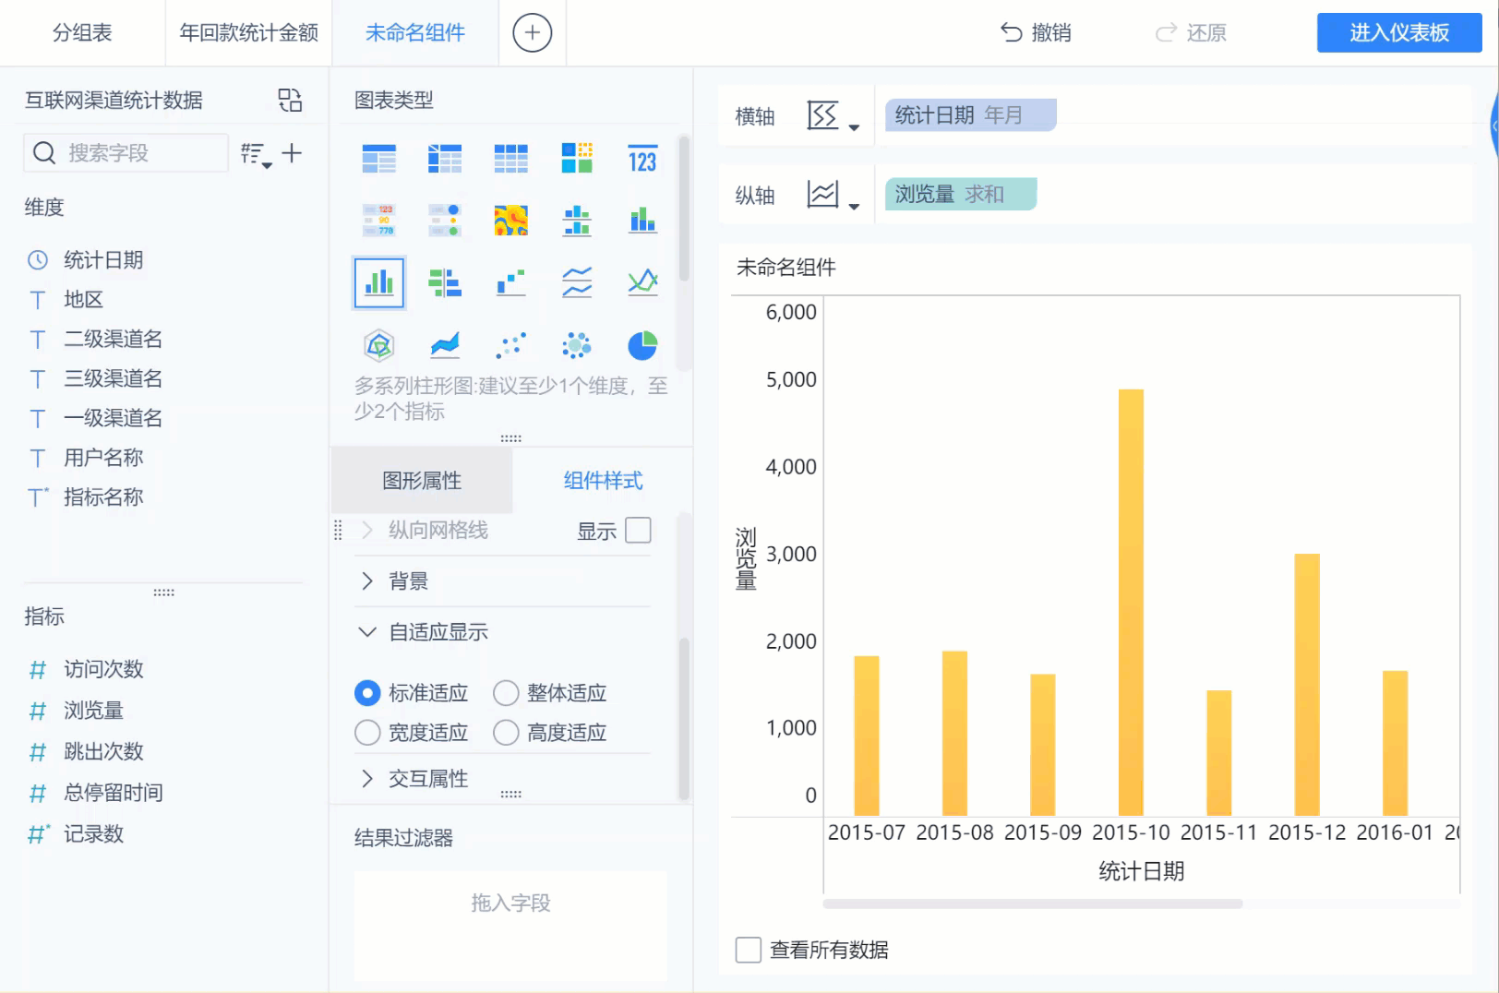Open the 浏览量 求和 field dropdown
Image resolution: width=1499 pixels, height=993 pixels.
(961, 194)
